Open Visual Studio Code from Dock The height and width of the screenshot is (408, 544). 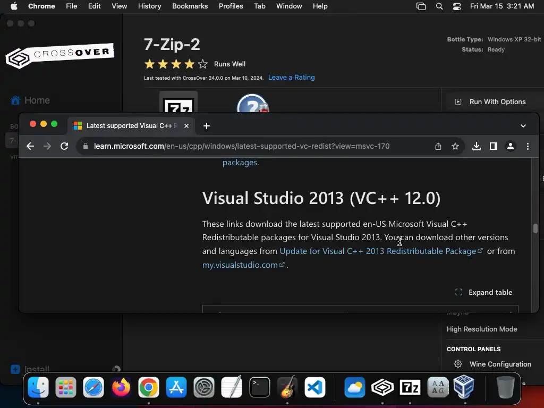(315, 387)
